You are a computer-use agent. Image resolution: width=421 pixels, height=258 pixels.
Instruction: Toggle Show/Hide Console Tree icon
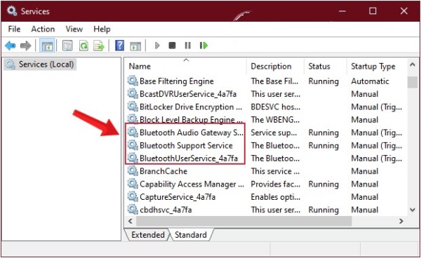pyautogui.click(x=47, y=46)
